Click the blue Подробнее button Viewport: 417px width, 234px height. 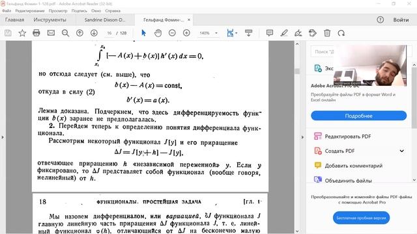click(359, 116)
